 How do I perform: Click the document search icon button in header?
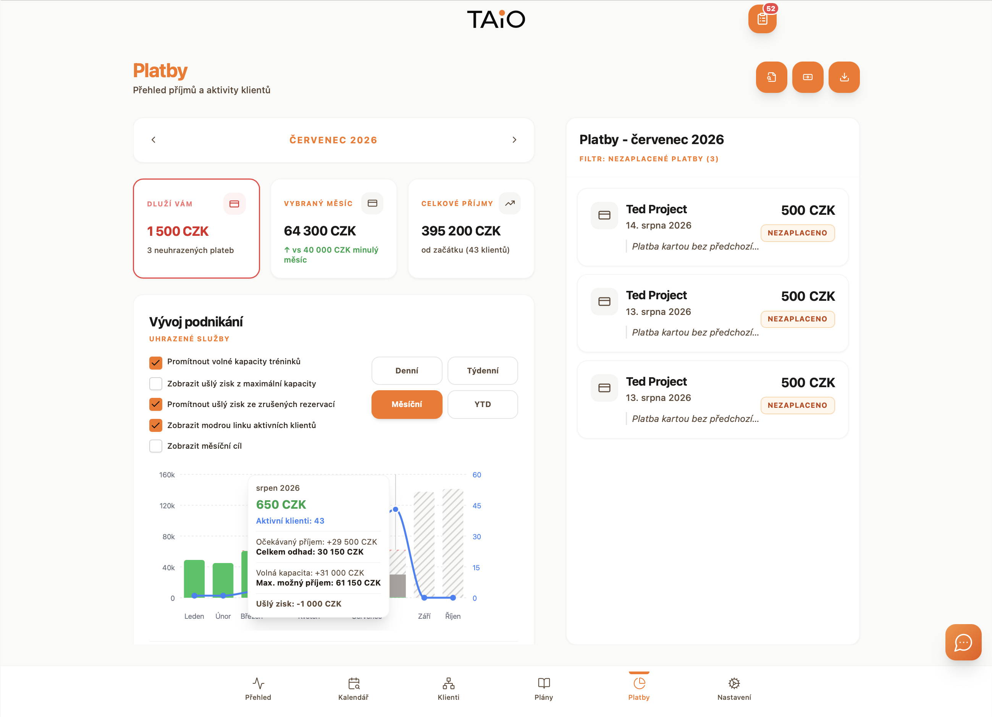(x=771, y=77)
